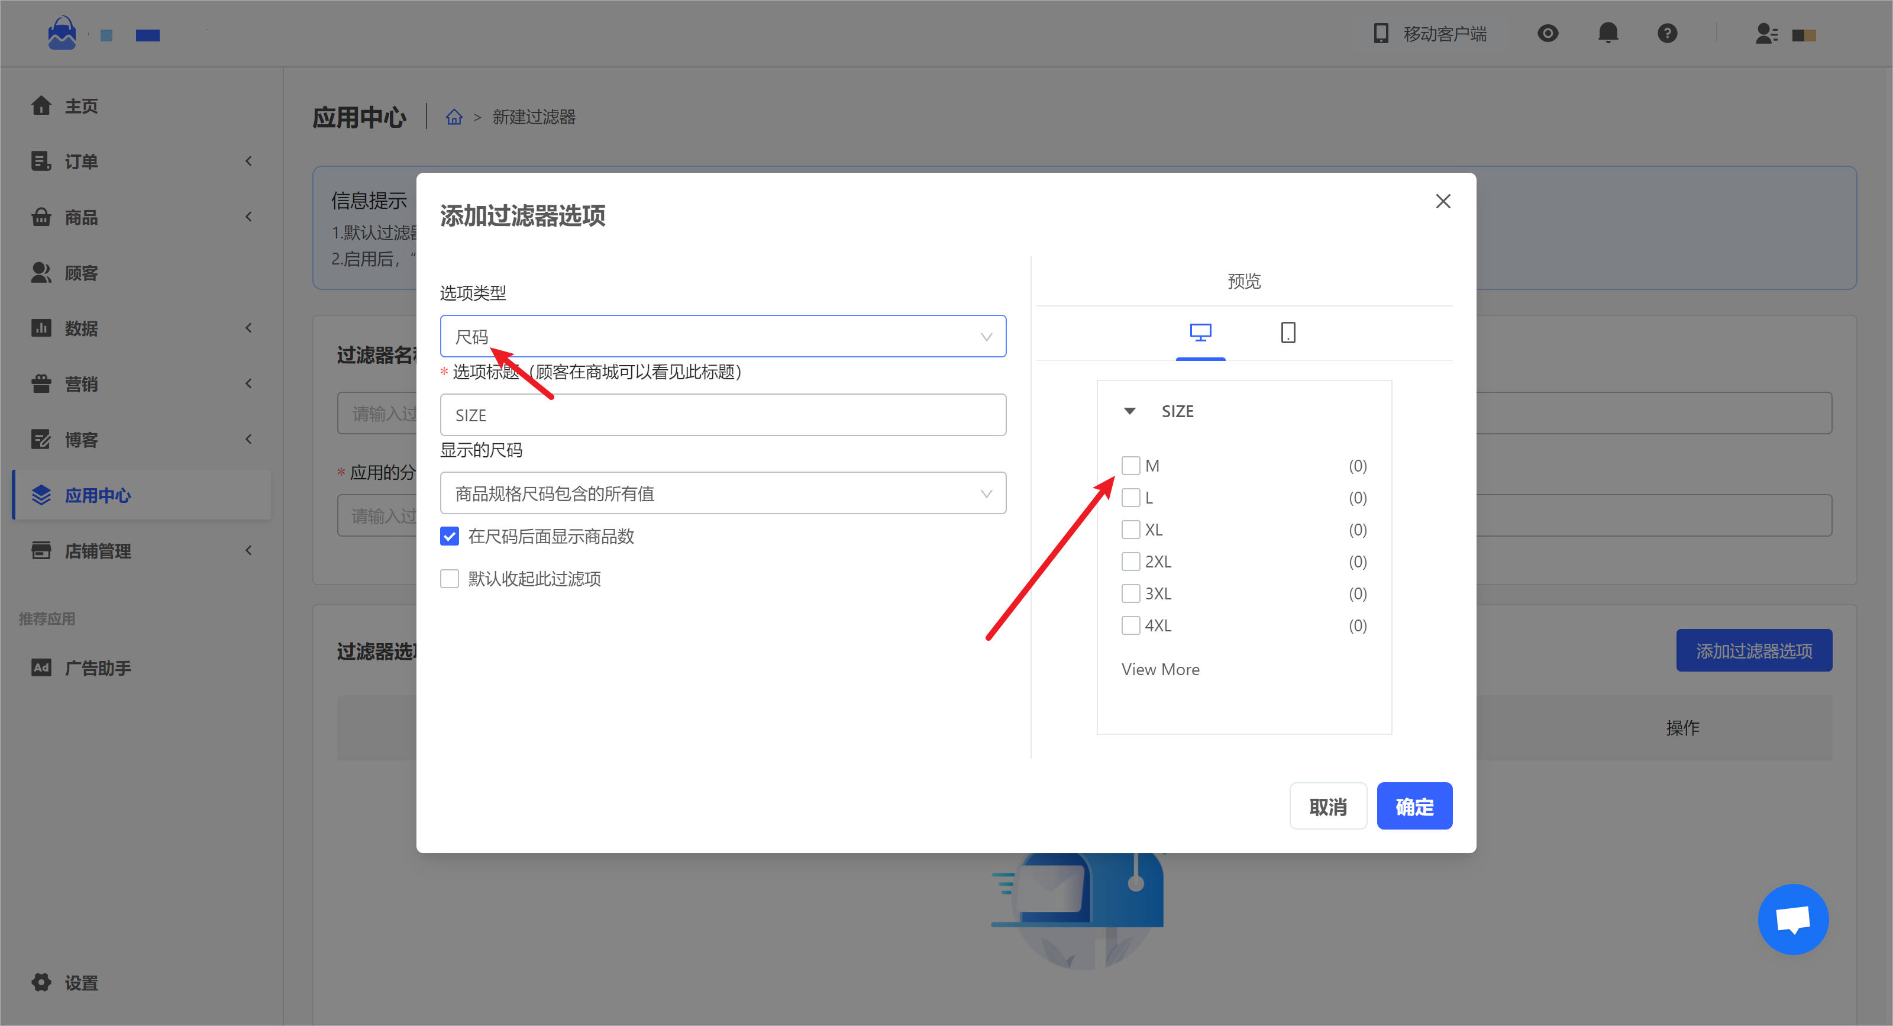This screenshot has height=1026, width=1893.
Task: Select desktop monitor preview icon
Action: click(1200, 333)
